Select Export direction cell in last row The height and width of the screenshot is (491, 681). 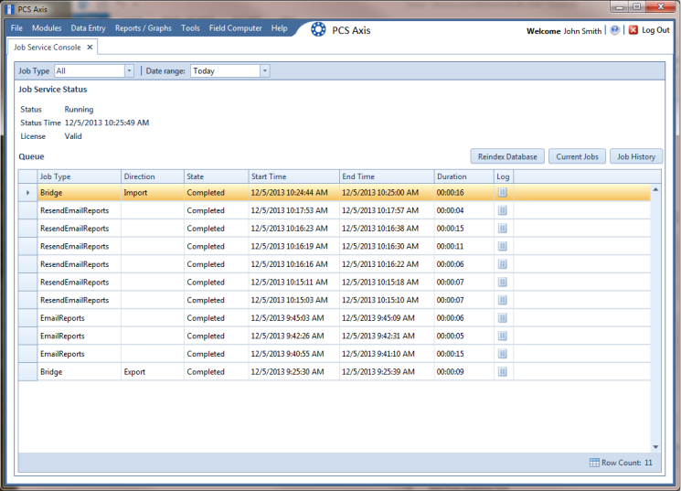tap(153, 371)
